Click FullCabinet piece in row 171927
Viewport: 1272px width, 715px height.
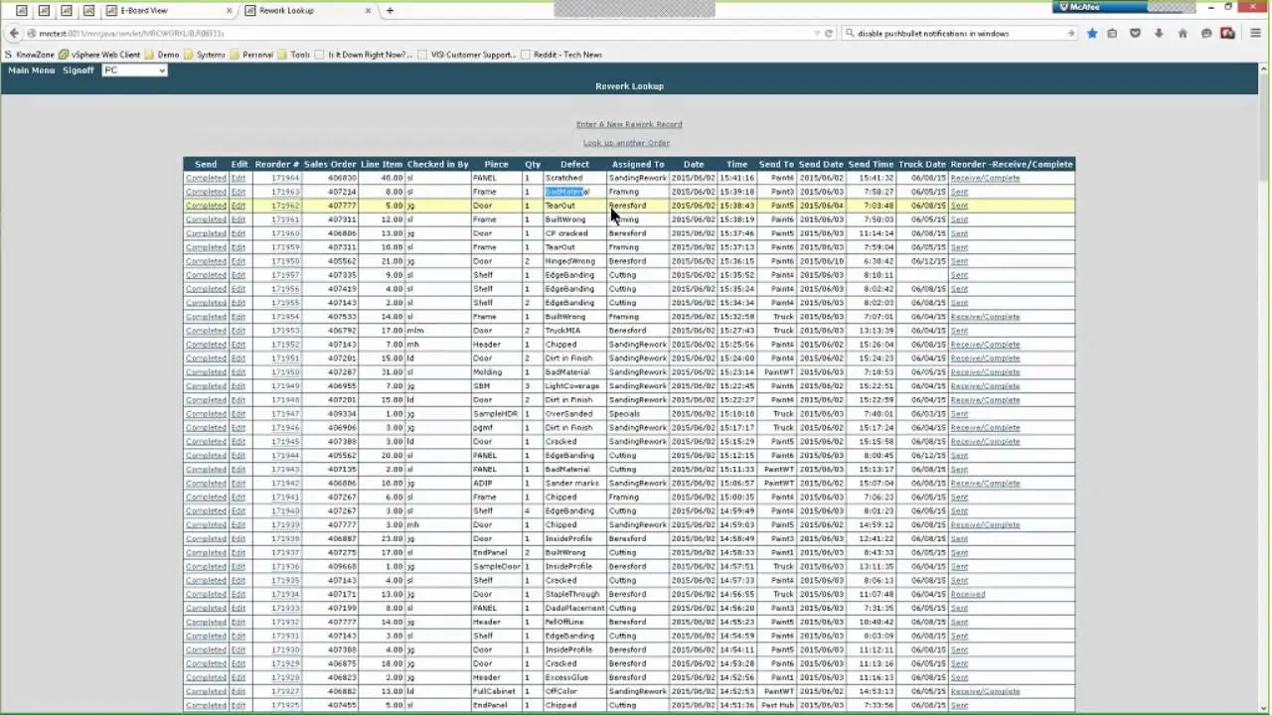[494, 691]
